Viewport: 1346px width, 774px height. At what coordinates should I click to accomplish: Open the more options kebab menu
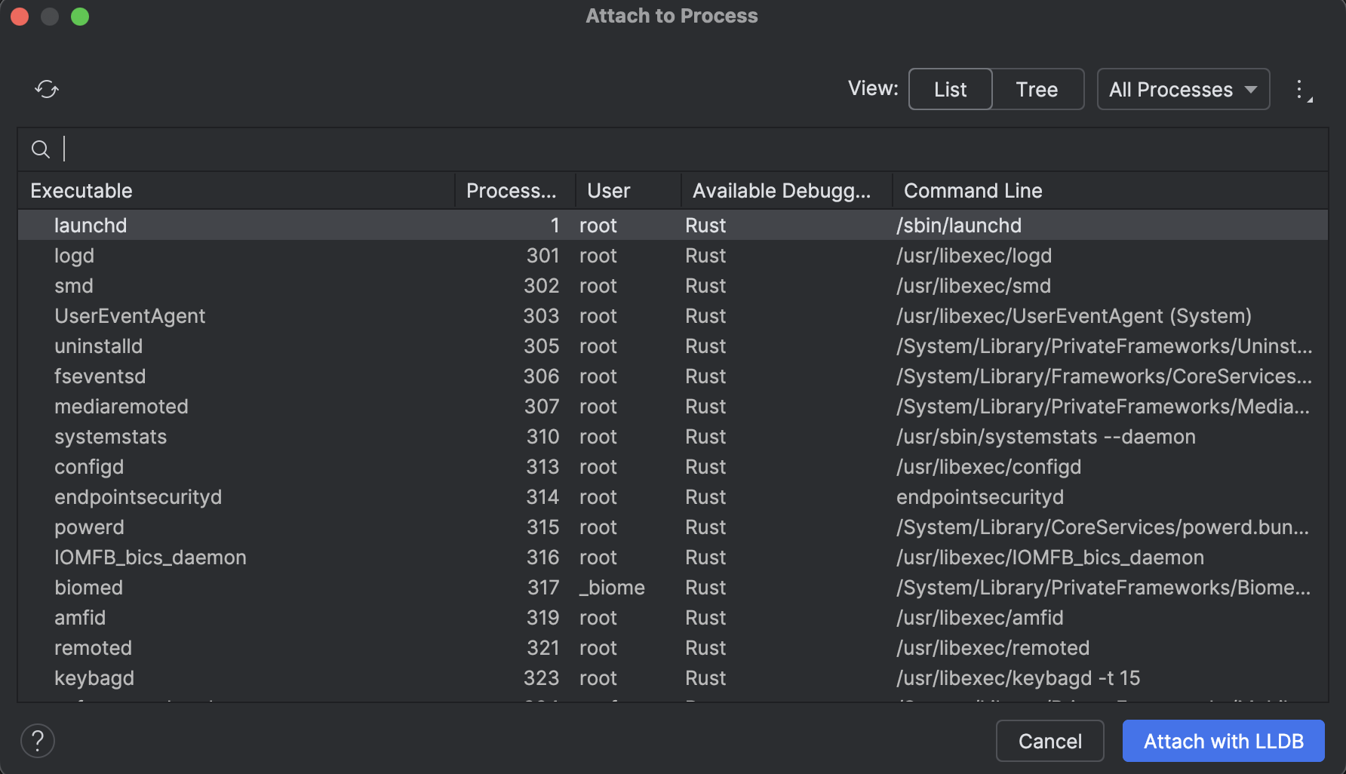click(x=1301, y=89)
